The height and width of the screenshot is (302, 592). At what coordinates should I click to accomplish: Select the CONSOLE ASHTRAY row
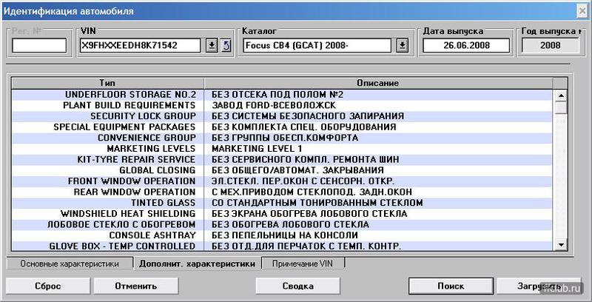282,235
